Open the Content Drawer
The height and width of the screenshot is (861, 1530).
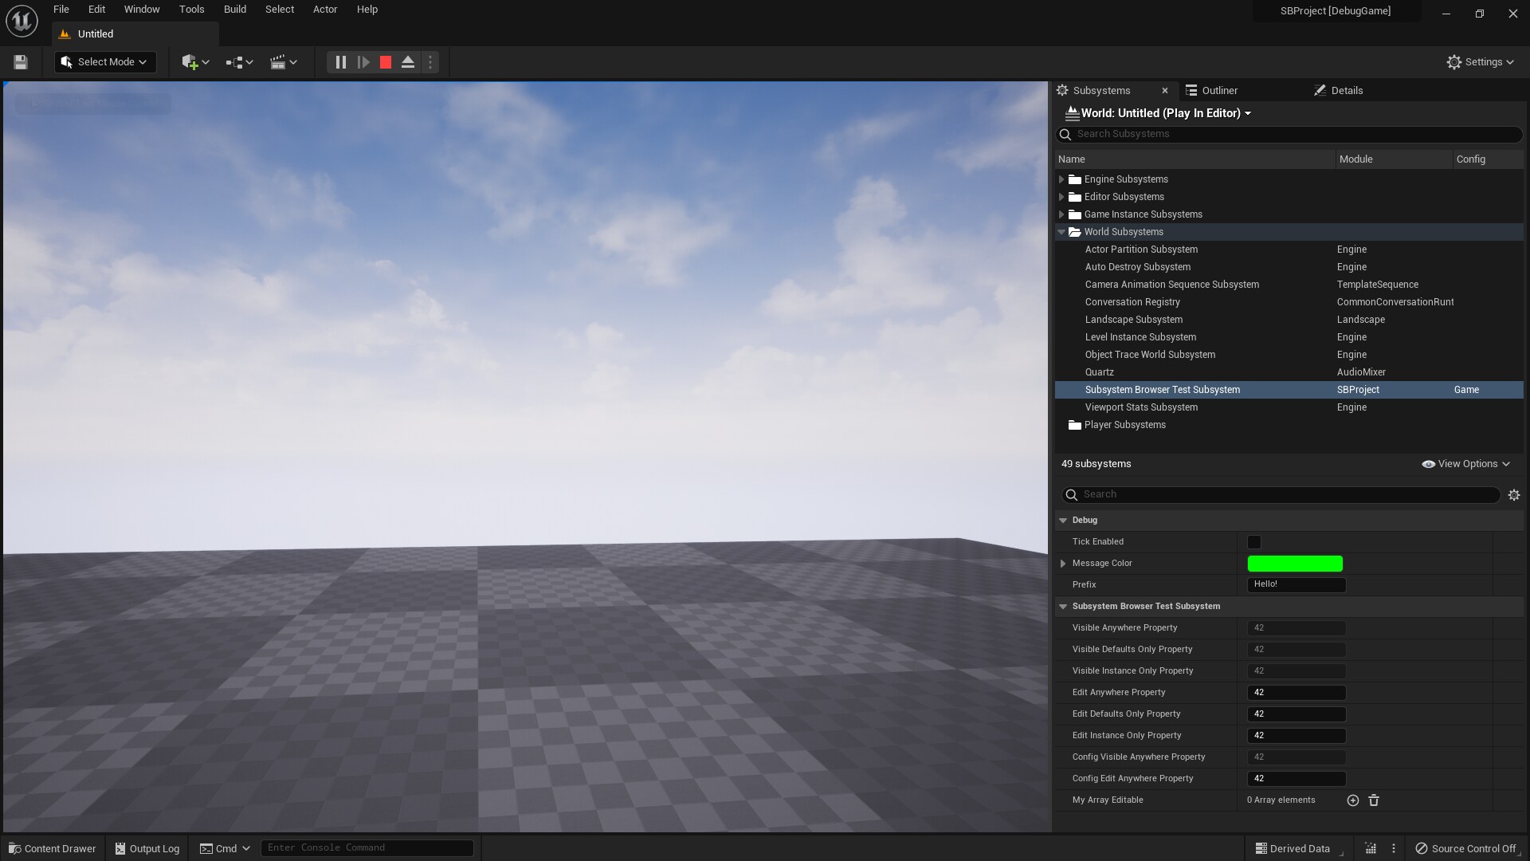[53, 848]
